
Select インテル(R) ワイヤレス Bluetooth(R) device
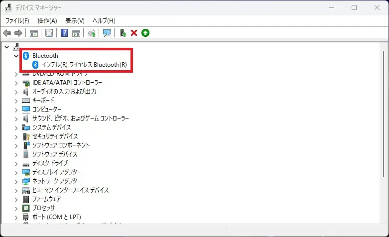coord(84,65)
